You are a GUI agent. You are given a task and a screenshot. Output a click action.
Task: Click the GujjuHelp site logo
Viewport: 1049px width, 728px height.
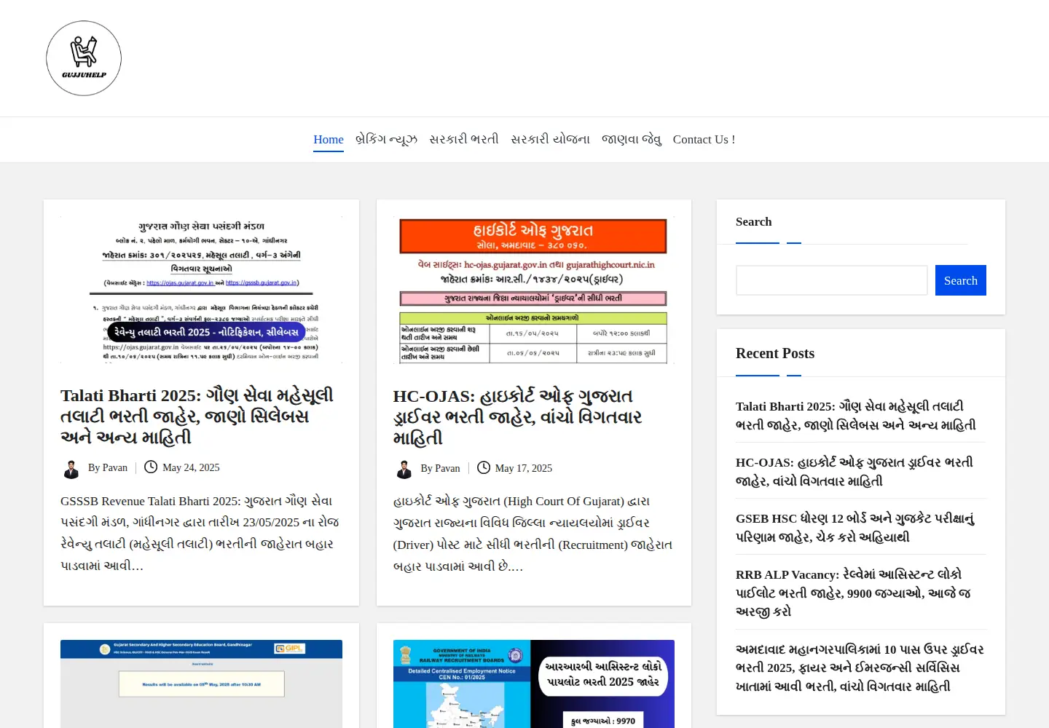point(84,58)
